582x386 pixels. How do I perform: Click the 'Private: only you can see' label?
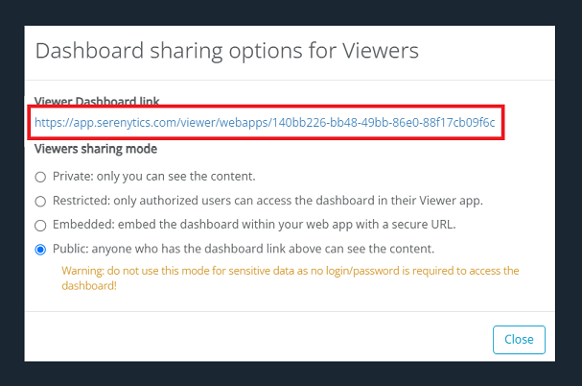[x=154, y=177]
